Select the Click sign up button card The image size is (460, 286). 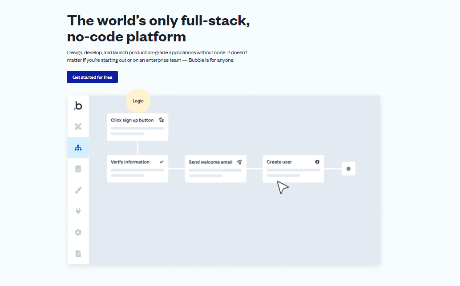(137, 127)
